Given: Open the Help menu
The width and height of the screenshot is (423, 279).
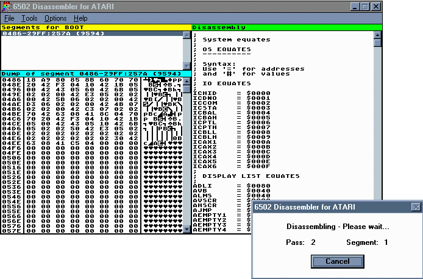Looking at the screenshot, I should pos(80,18).
